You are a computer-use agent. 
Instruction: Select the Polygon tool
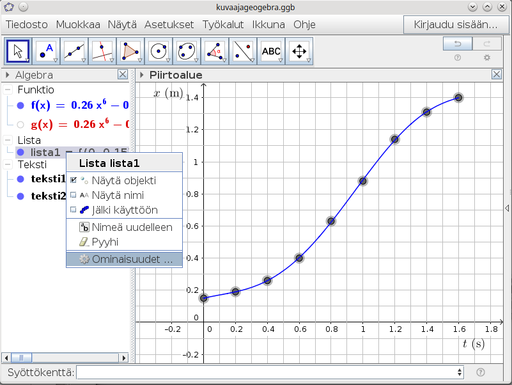coord(130,51)
